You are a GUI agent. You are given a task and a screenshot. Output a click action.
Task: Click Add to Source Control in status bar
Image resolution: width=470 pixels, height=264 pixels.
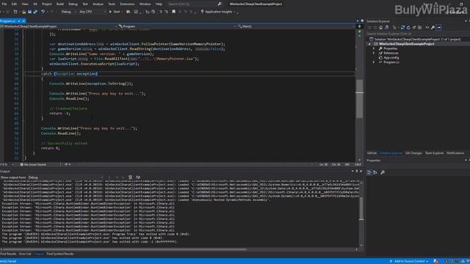(410, 261)
